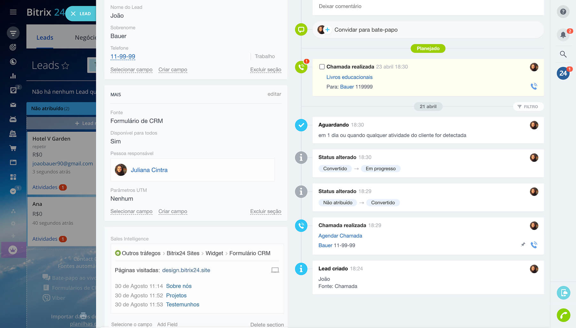Click the shopping cart sidebar icon
This screenshot has height=328, width=576.
click(x=13, y=148)
